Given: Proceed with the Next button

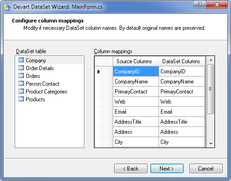Looking at the screenshot, I should 167,169.
